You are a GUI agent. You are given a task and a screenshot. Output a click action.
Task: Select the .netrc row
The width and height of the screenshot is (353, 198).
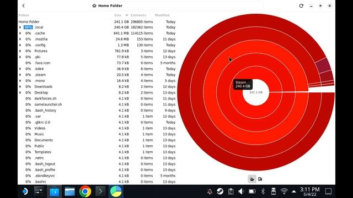point(97,158)
